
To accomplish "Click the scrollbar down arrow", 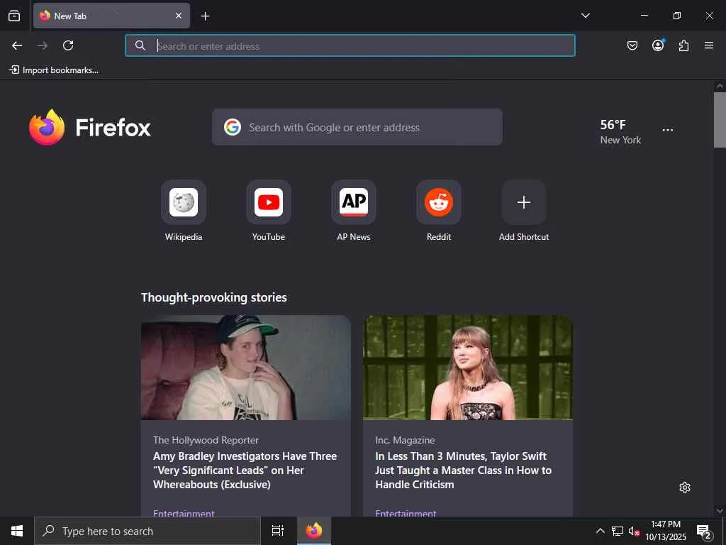I will 720,510.
